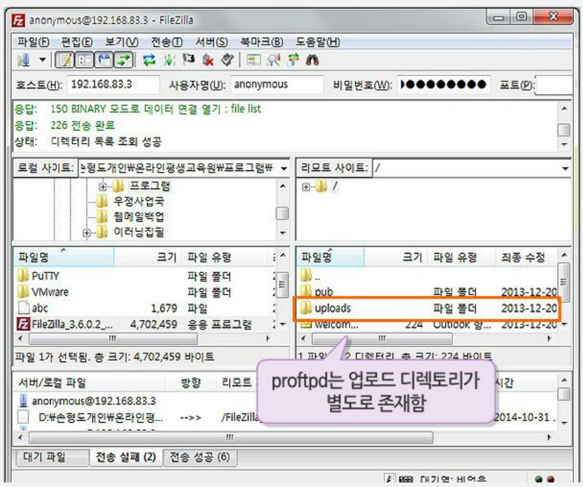Open the Site Manager icon
Image resolution: width=583 pixels, height=487 pixels.
[x=23, y=60]
